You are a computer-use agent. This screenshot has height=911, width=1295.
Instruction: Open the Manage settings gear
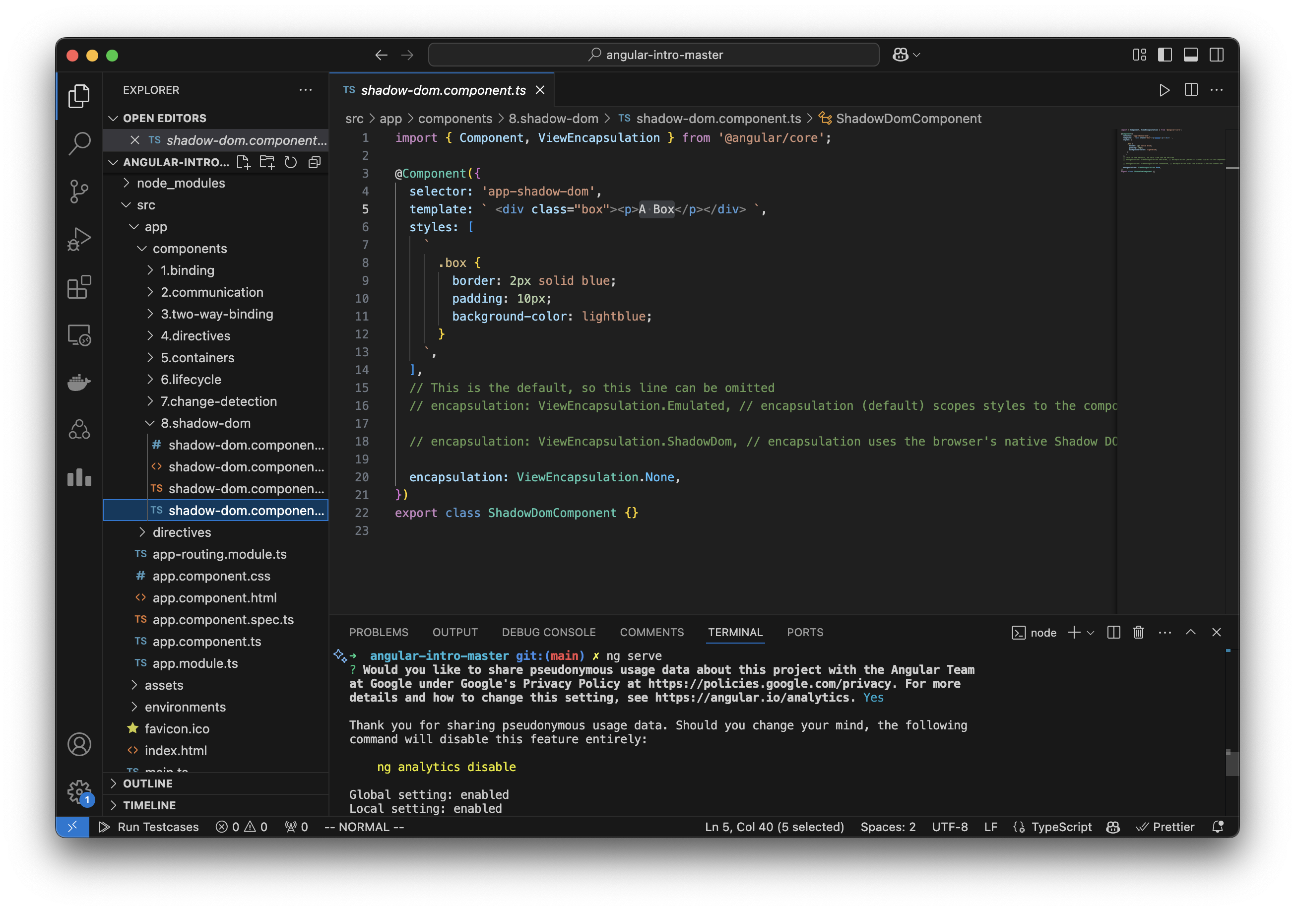[79, 791]
